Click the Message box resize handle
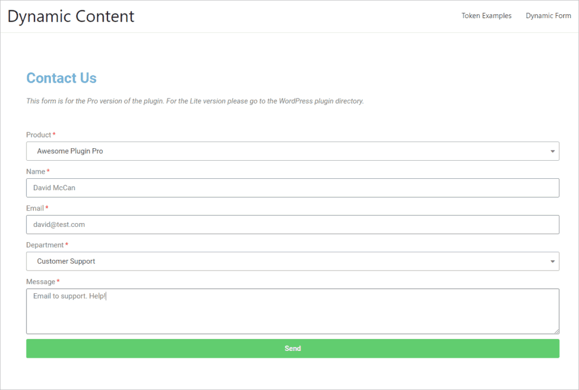The width and height of the screenshot is (579, 390). pyautogui.click(x=556, y=331)
